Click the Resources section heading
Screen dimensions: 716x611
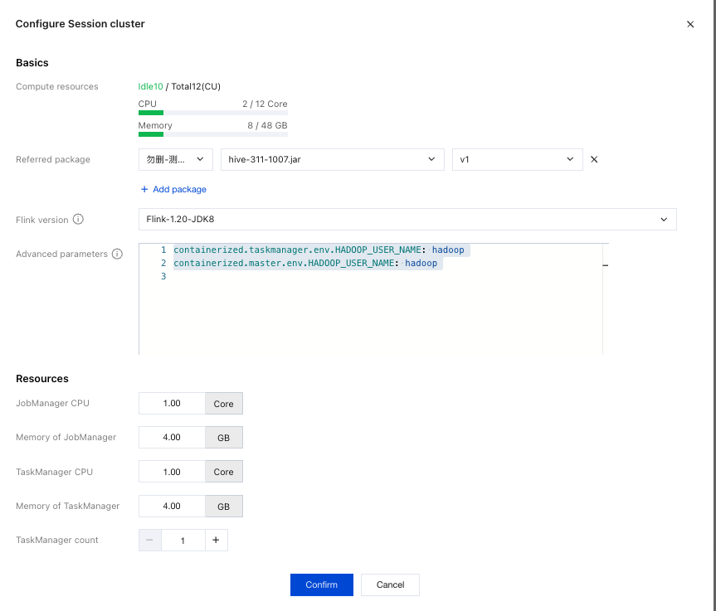pyautogui.click(x=42, y=379)
